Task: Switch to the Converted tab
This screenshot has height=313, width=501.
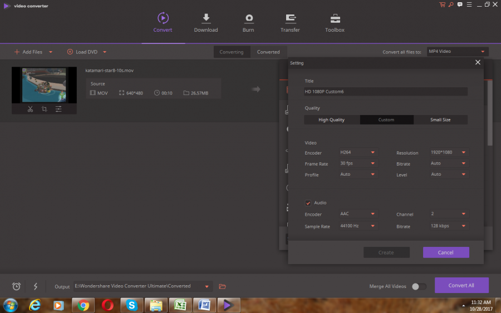Action: tap(268, 52)
